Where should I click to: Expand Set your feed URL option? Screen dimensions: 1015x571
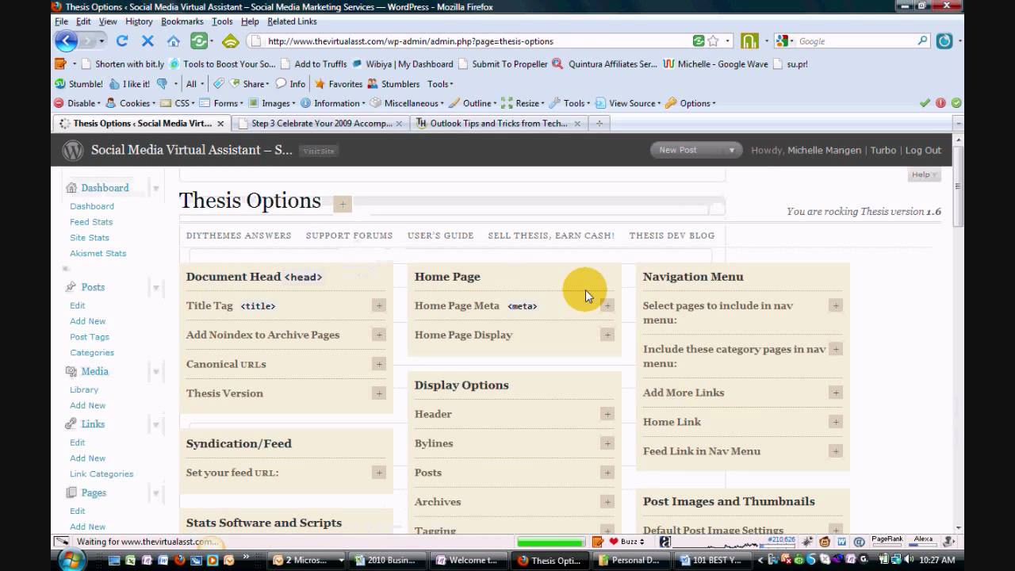click(379, 473)
